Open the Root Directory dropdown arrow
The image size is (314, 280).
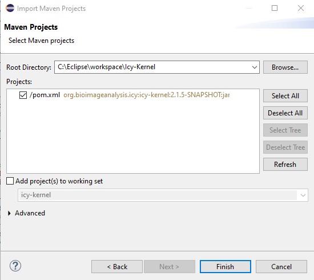(254, 67)
